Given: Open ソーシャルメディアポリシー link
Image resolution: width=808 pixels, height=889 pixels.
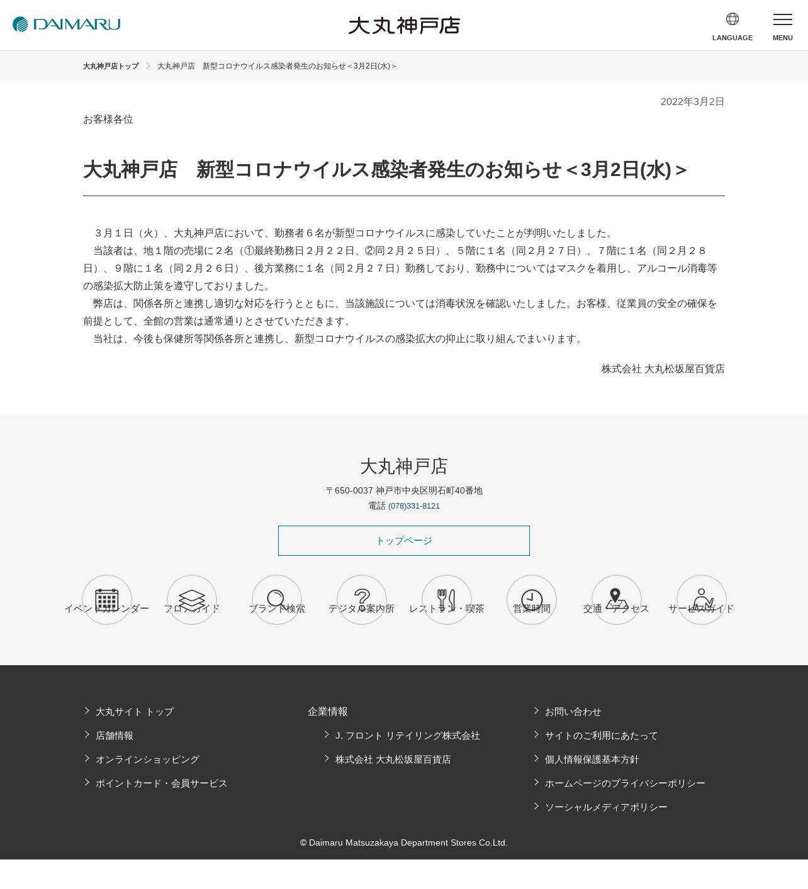Looking at the screenshot, I should pos(606,807).
